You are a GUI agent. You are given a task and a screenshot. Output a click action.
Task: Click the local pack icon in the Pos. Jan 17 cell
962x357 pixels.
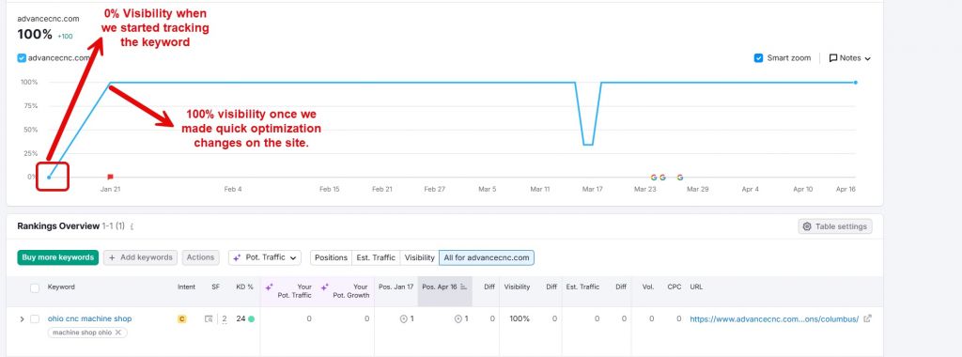[404, 319]
